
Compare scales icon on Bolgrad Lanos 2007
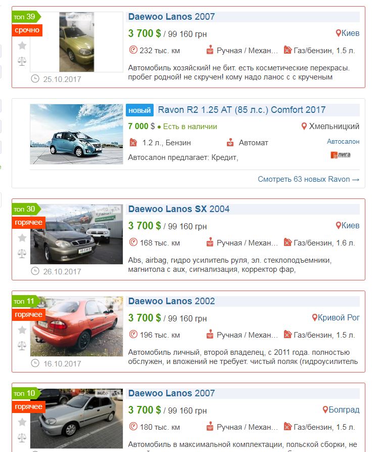22,438
